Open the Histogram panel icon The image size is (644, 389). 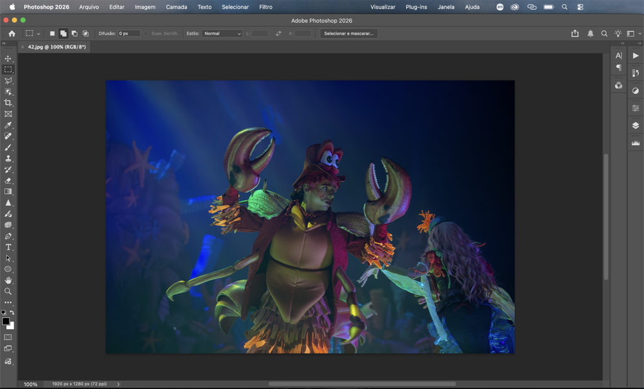click(x=635, y=143)
